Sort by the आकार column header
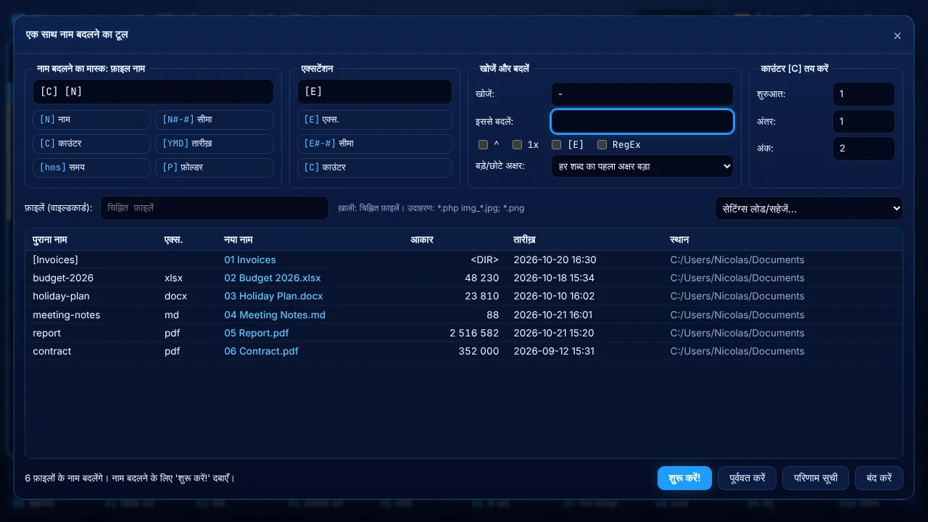The image size is (928, 522). [422, 240]
